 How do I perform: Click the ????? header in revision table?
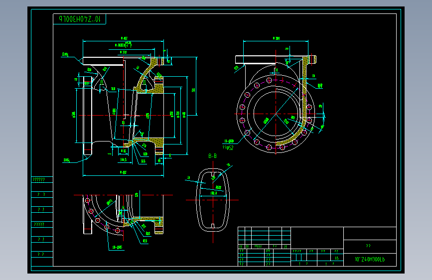point(258,247)
